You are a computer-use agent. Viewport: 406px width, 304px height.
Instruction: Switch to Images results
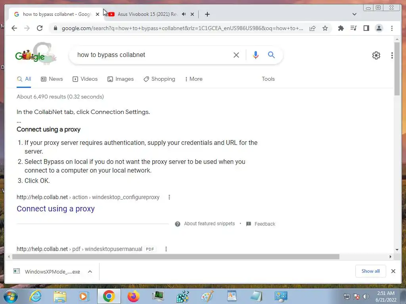[121, 79]
